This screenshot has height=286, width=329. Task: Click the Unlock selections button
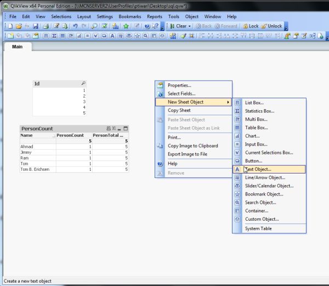coord(272,26)
